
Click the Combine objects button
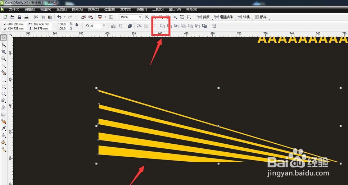coord(130,26)
